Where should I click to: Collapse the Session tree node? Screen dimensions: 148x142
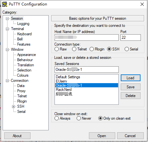tap(7, 18)
